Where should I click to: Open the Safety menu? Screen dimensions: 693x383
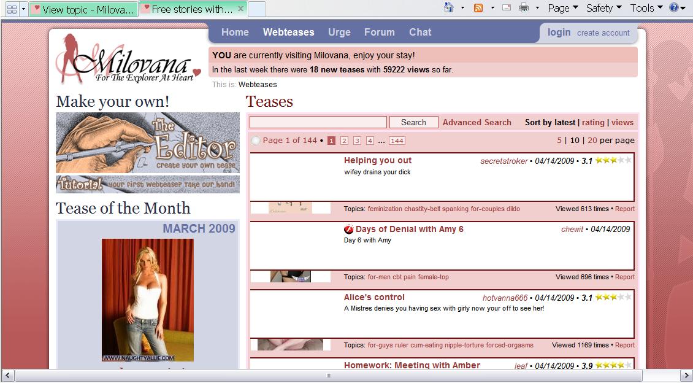tap(603, 8)
